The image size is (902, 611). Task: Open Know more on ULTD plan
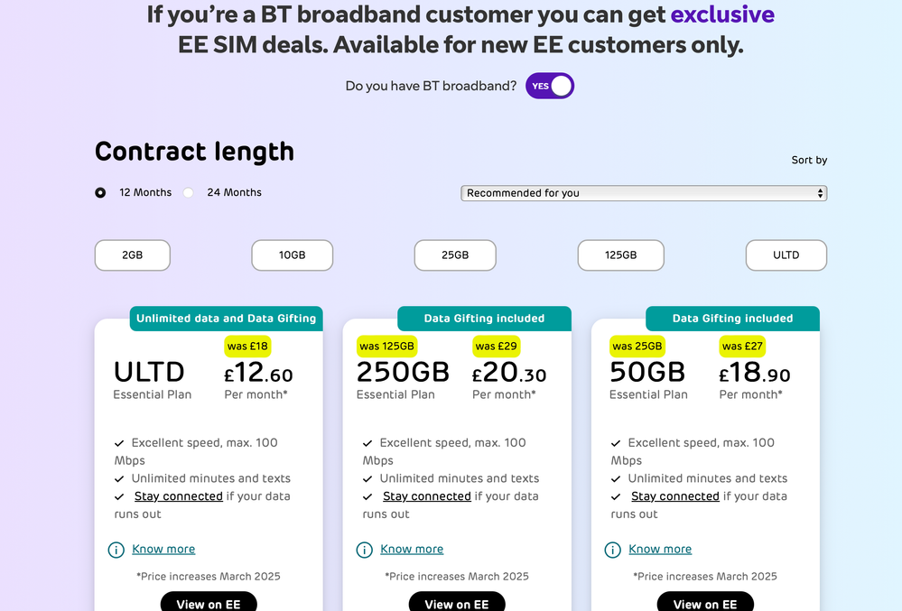coord(163,549)
